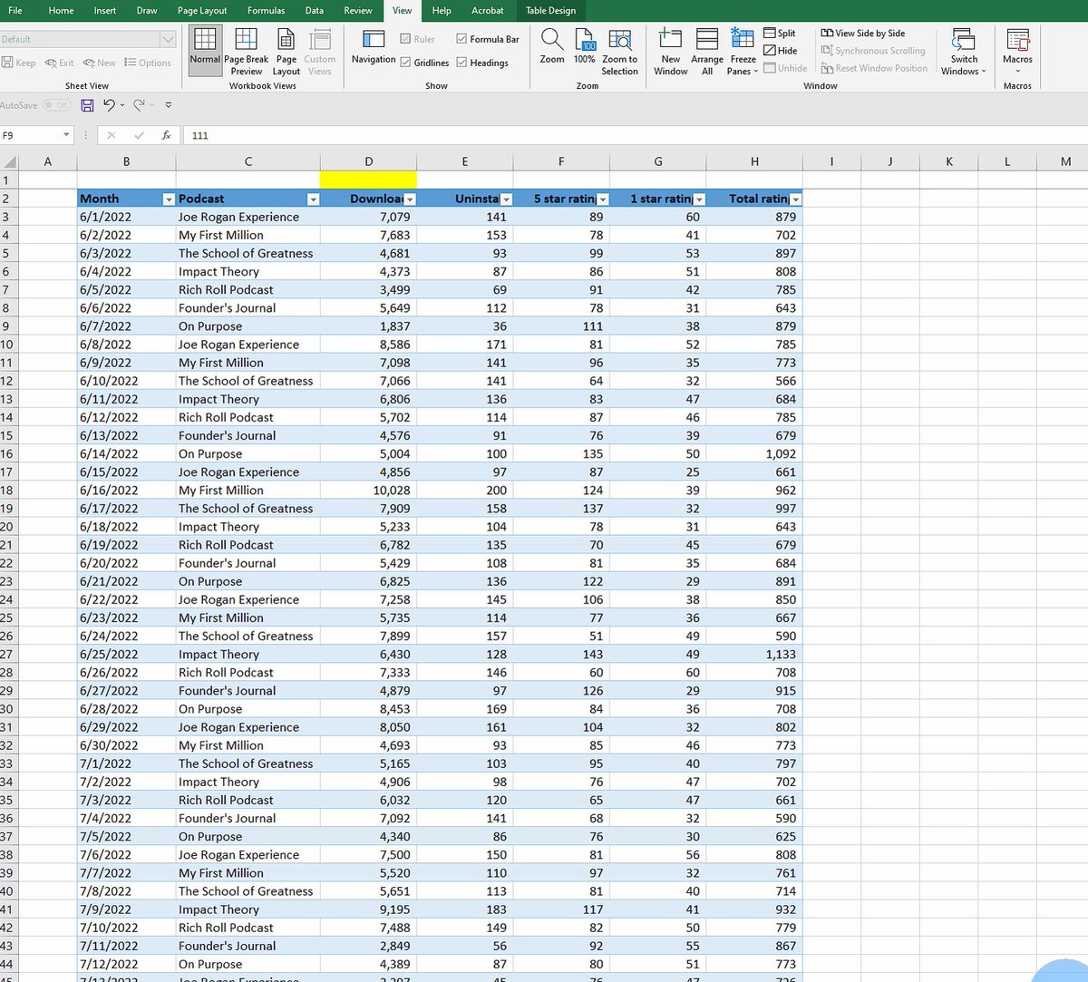The height and width of the screenshot is (982, 1088).
Task: Open the 1 star rating filter dropdown
Action: pos(699,199)
